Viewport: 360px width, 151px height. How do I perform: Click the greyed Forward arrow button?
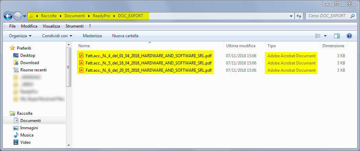pyautogui.click(x=18, y=16)
